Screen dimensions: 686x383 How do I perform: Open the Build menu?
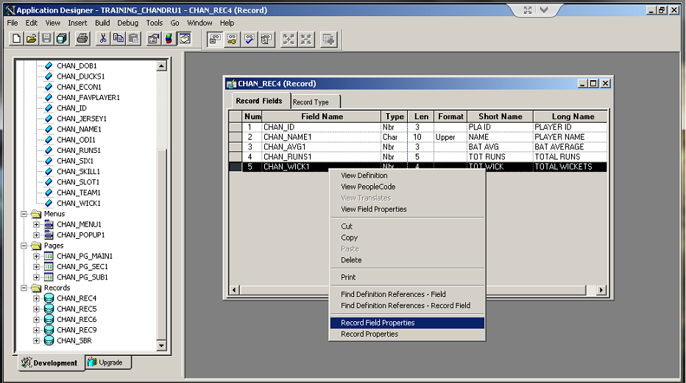(x=102, y=23)
